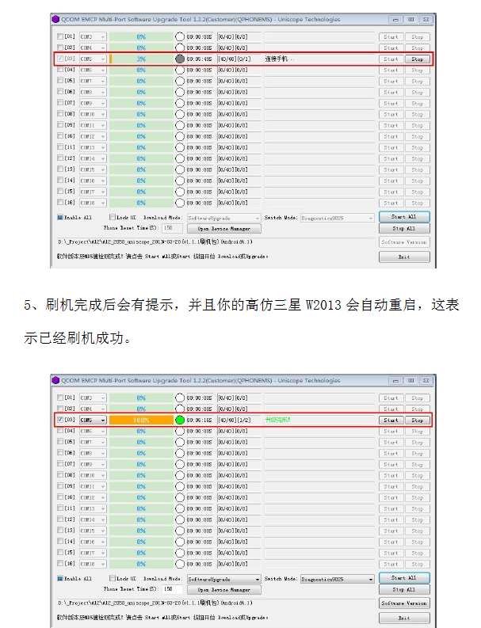The height and width of the screenshot is (628, 481).
Task: Click Software Version button in lower window
Action: 404,603
